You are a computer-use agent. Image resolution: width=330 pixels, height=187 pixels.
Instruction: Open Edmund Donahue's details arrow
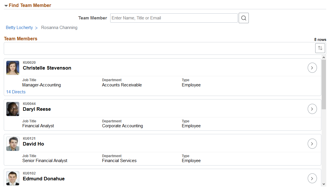pos(312,178)
